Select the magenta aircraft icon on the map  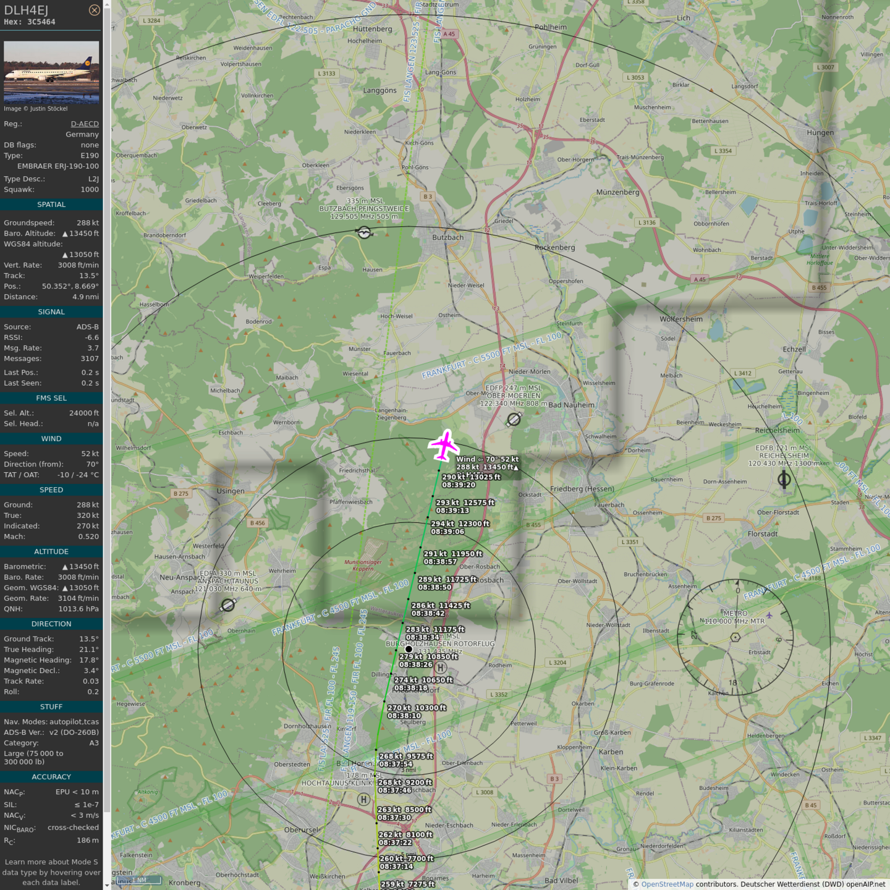(x=444, y=446)
